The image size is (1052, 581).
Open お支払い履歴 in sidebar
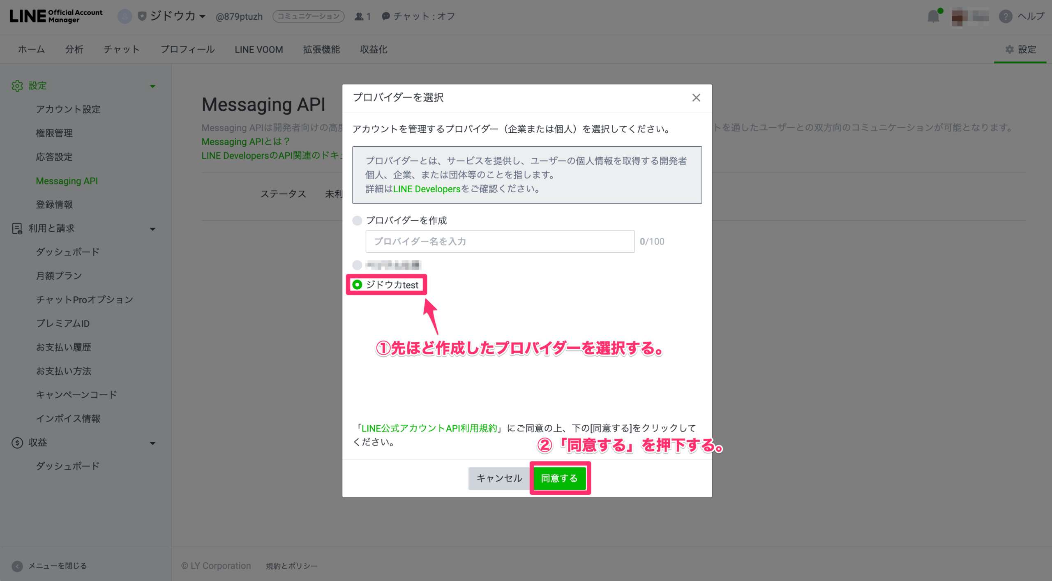pyautogui.click(x=63, y=347)
